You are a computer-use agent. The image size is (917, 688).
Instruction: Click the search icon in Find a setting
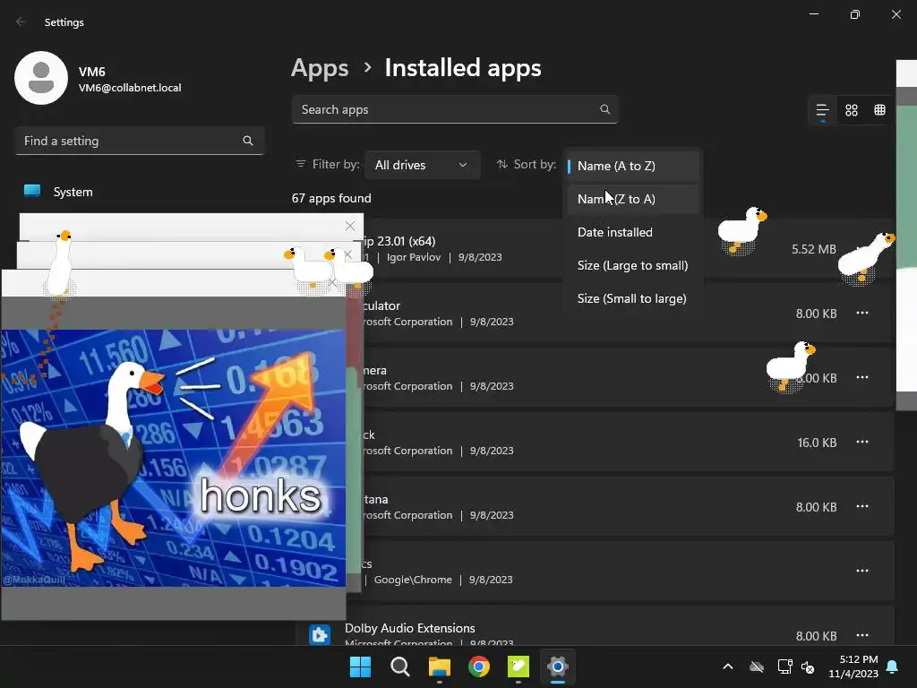tap(248, 141)
